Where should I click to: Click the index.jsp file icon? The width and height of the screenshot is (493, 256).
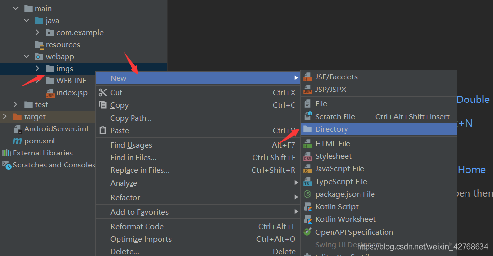(50, 93)
